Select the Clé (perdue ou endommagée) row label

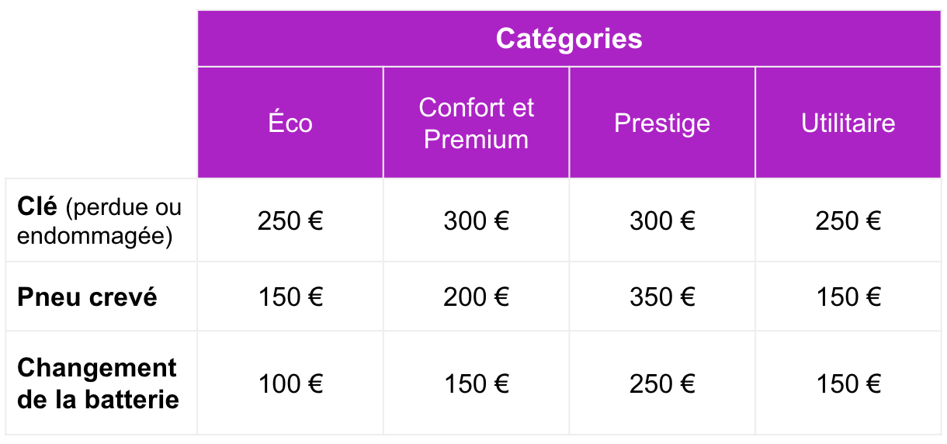[x=99, y=221]
